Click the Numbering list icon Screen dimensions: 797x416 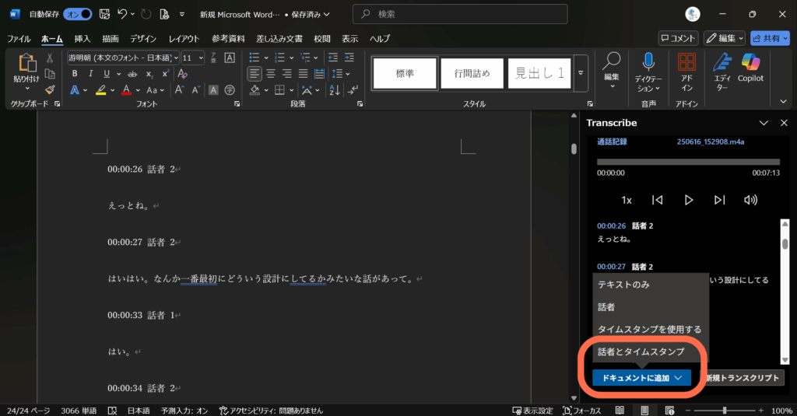[279, 58]
